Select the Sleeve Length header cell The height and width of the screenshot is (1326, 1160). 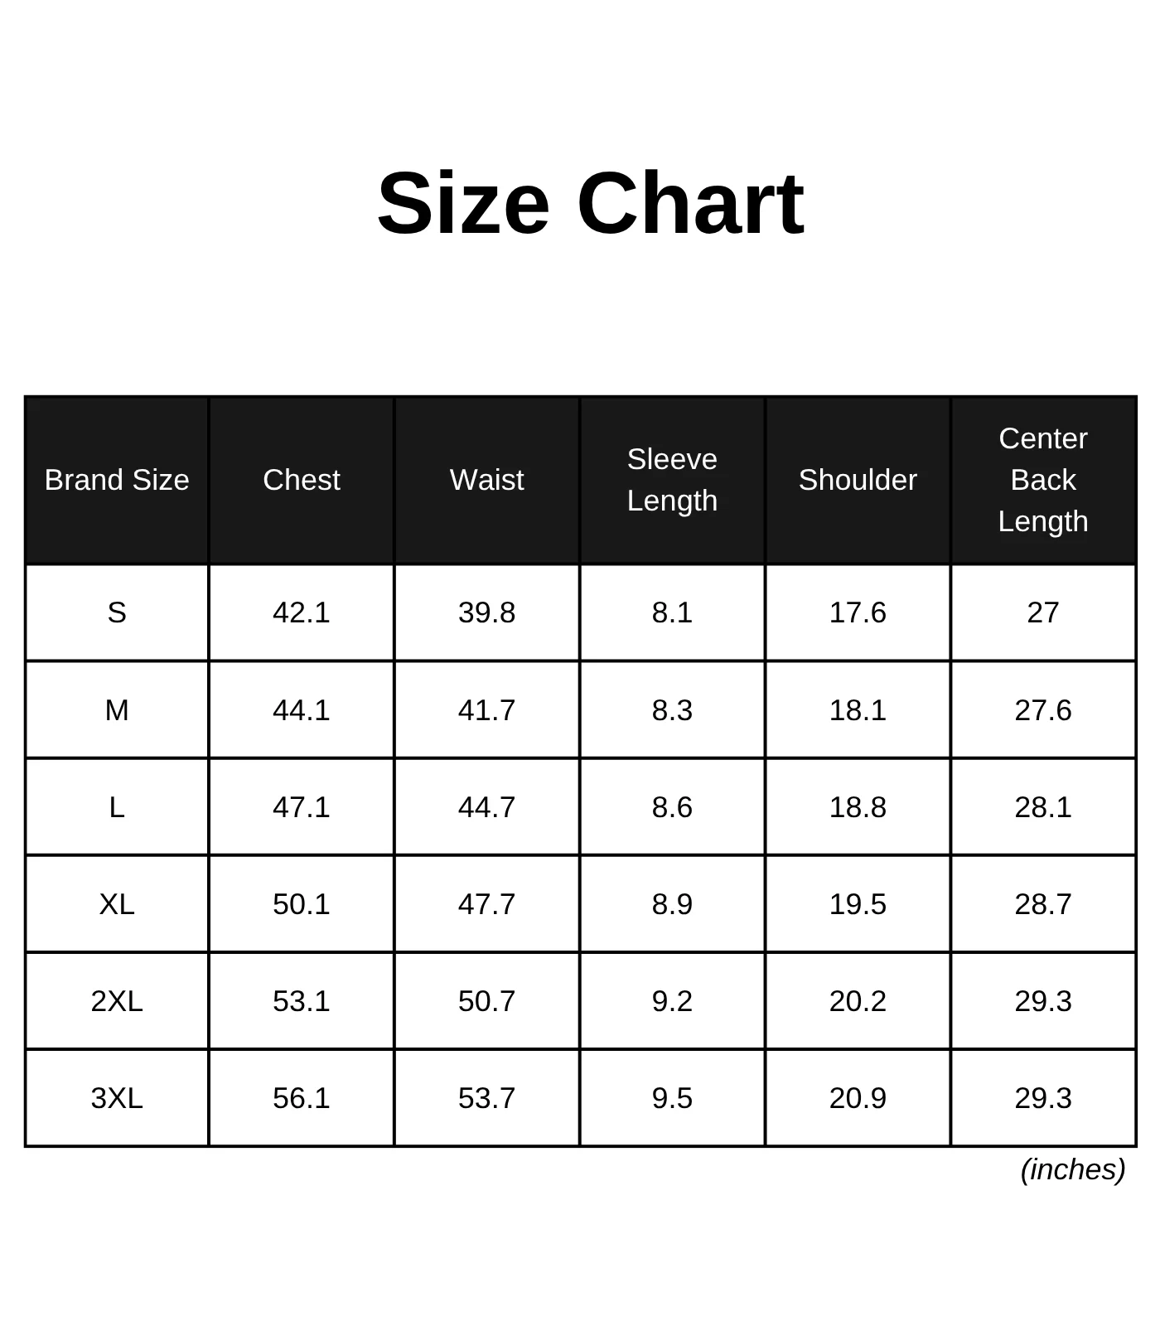(672, 480)
